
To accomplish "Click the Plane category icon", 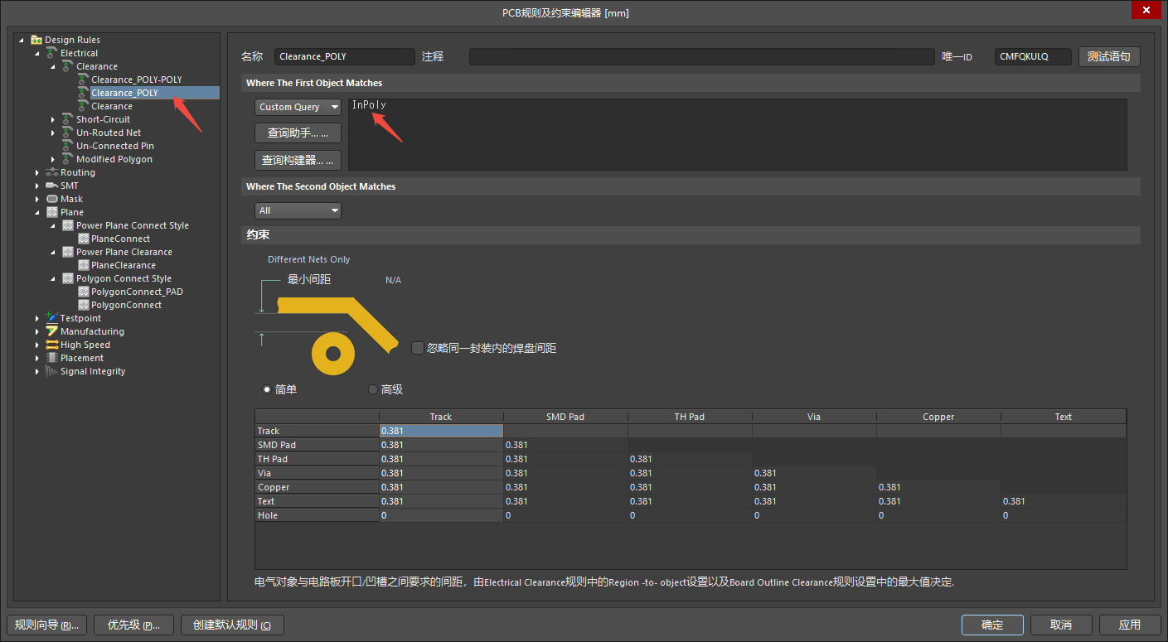I will pos(52,212).
